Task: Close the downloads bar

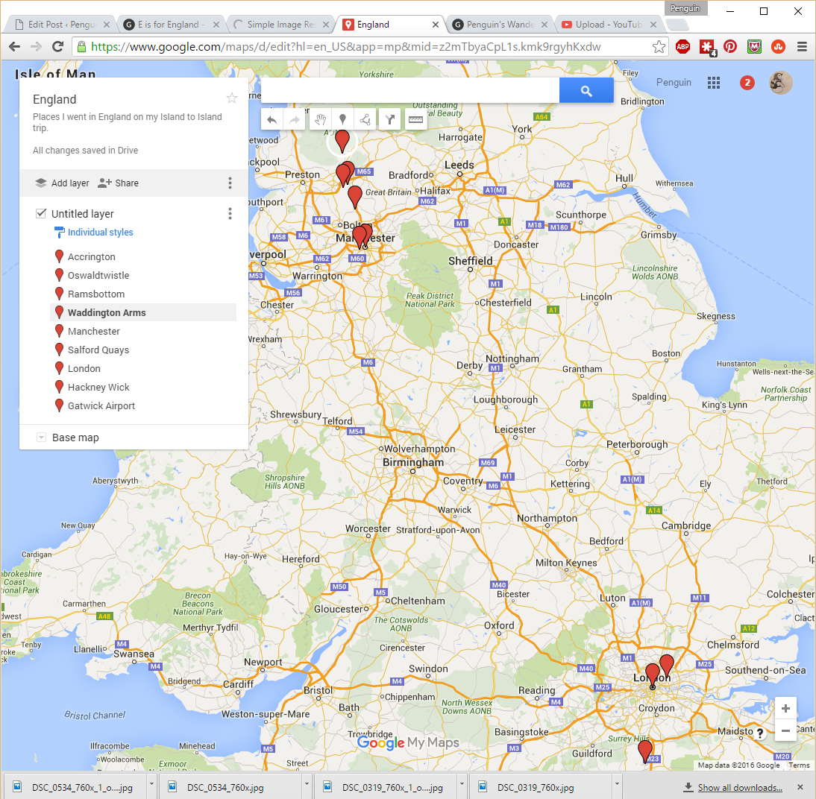Action: point(800,787)
